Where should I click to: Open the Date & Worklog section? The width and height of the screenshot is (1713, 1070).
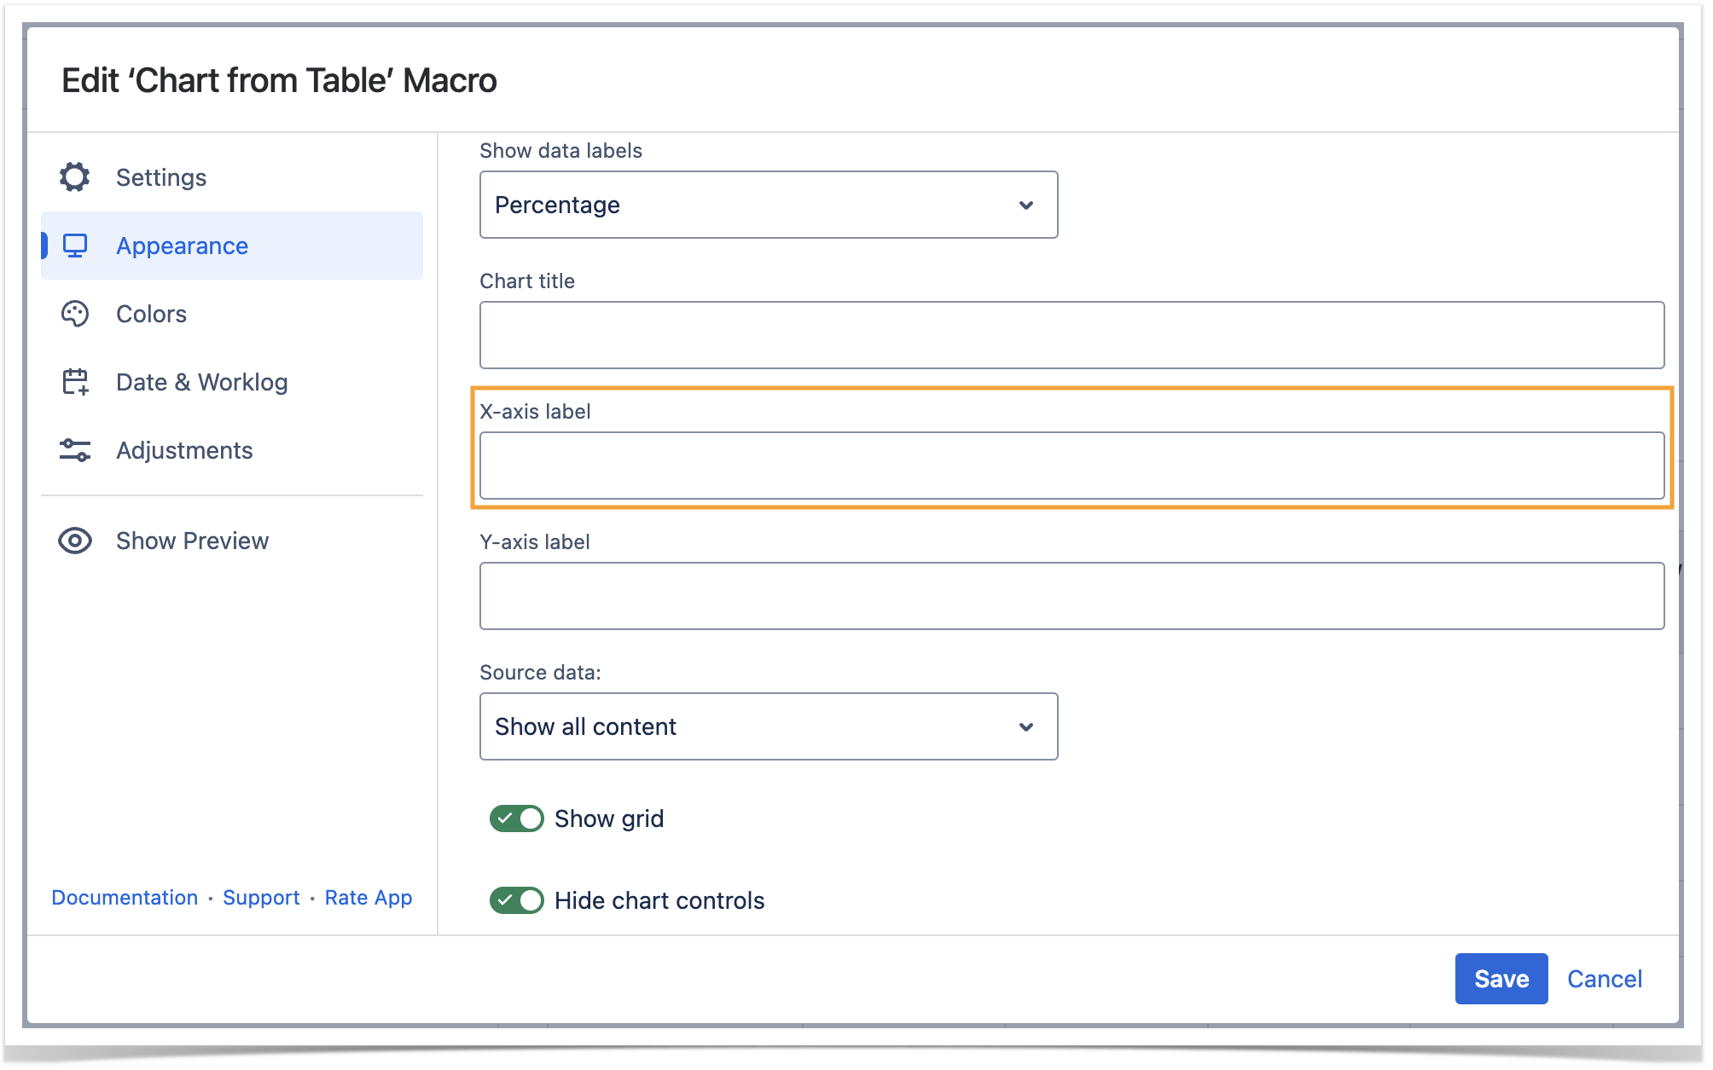tap(201, 382)
